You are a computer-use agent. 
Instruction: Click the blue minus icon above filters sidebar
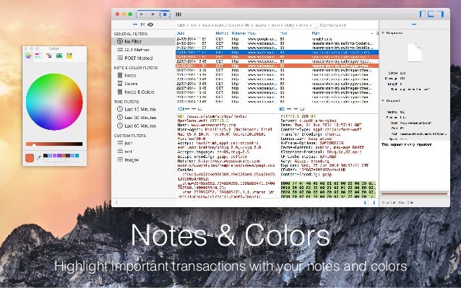[x=135, y=25]
